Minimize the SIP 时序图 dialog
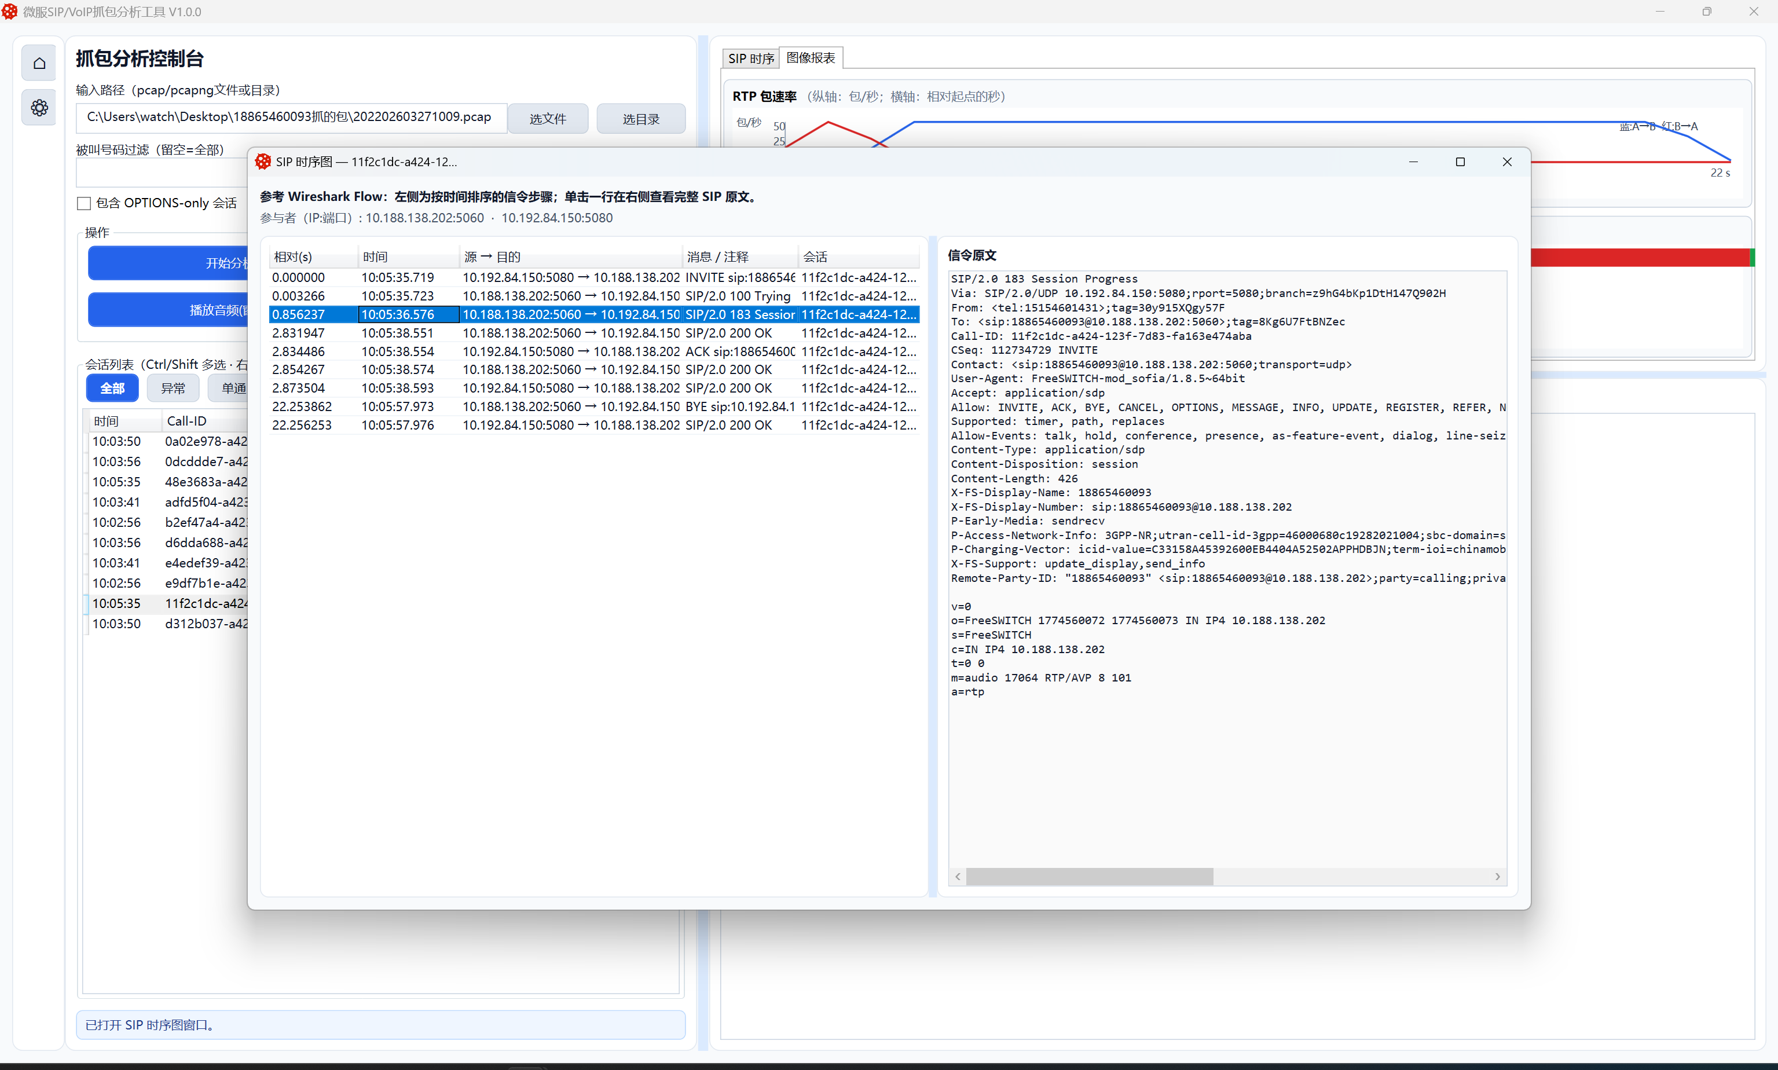The height and width of the screenshot is (1070, 1778). 1413,162
